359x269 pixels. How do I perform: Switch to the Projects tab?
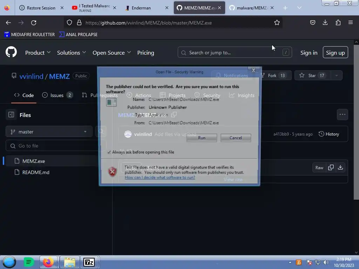pyautogui.click(x=172, y=95)
